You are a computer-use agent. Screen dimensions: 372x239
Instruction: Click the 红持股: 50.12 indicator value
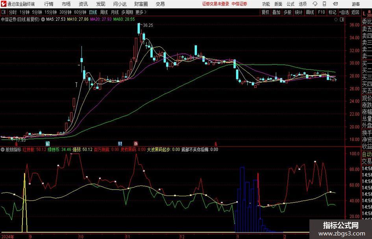pos(34,150)
